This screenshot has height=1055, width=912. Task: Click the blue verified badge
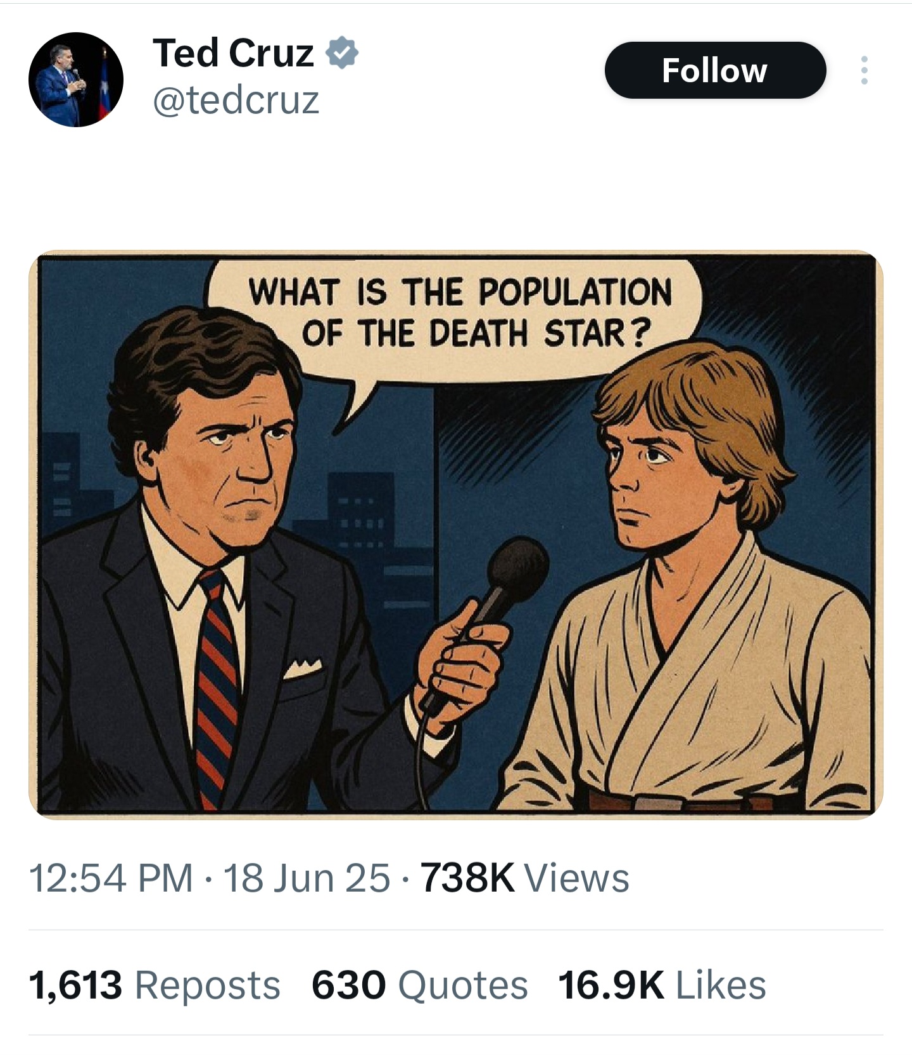click(342, 53)
